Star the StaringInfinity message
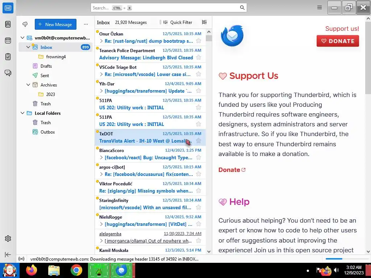This screenshot has height=278, width=371. (x=199, y=207)
